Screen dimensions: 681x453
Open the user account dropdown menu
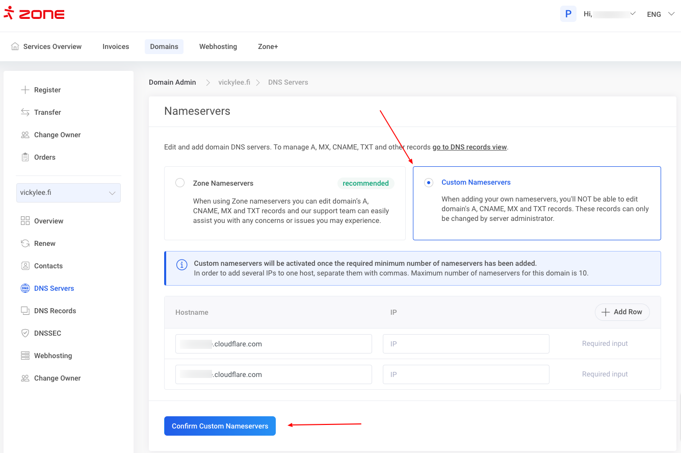coord(610,14)
